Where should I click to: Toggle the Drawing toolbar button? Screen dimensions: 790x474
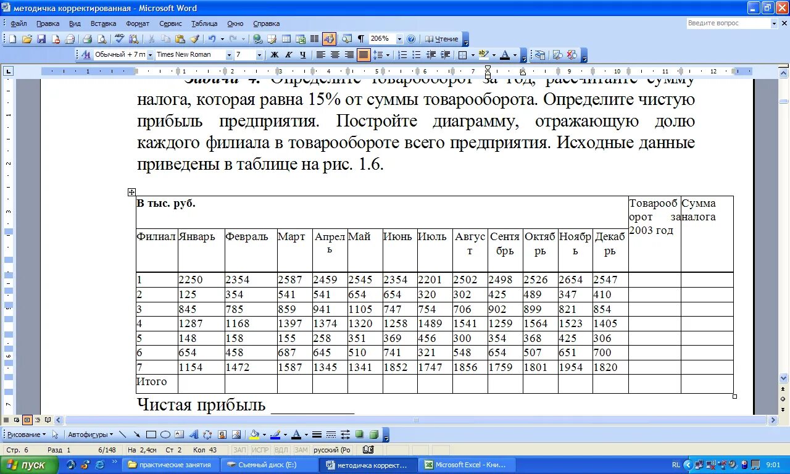coord(329,39)
